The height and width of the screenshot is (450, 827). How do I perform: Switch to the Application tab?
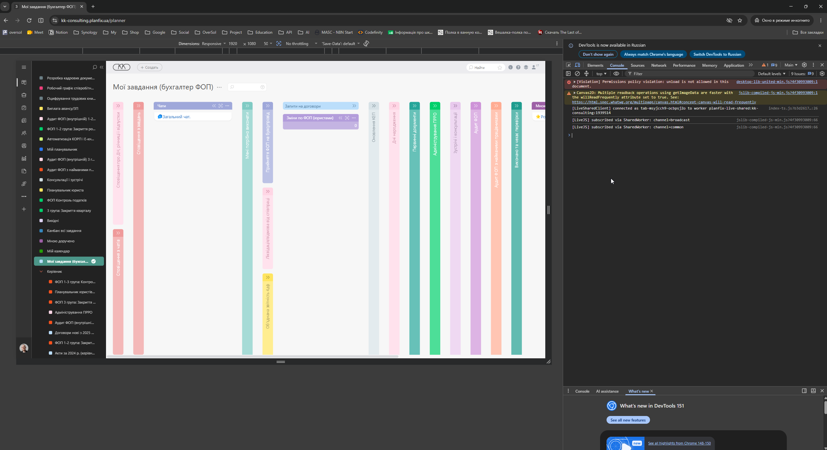[x=734, y=65]
